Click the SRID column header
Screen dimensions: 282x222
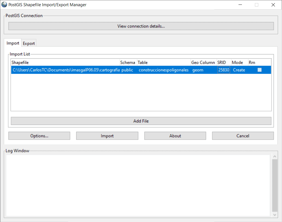(222, 63)
